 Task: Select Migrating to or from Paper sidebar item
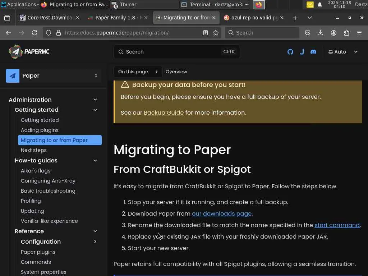pos(60,141)
